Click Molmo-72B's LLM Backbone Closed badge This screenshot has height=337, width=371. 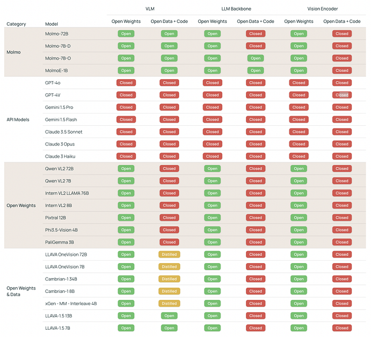click(x=255, y=33)
